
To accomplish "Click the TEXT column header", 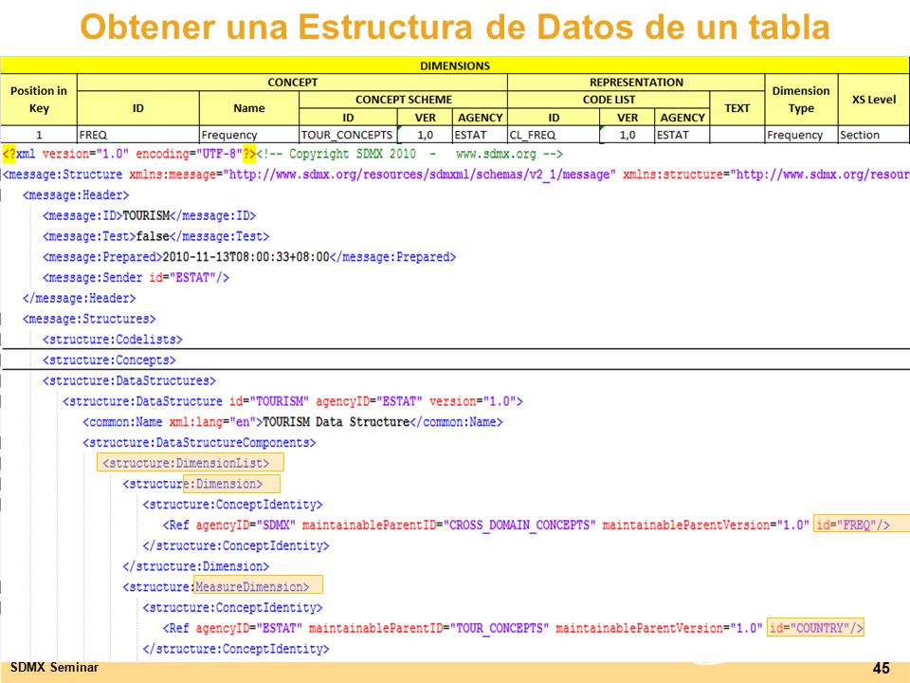I will point(737,108).
